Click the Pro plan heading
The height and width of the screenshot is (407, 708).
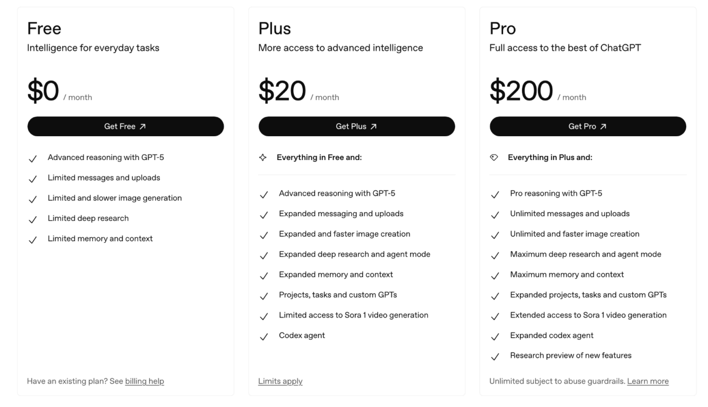point(503,28)
